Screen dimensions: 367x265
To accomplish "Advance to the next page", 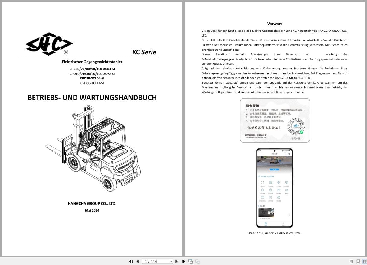I will pyautogui.click(x=176, y=261).
